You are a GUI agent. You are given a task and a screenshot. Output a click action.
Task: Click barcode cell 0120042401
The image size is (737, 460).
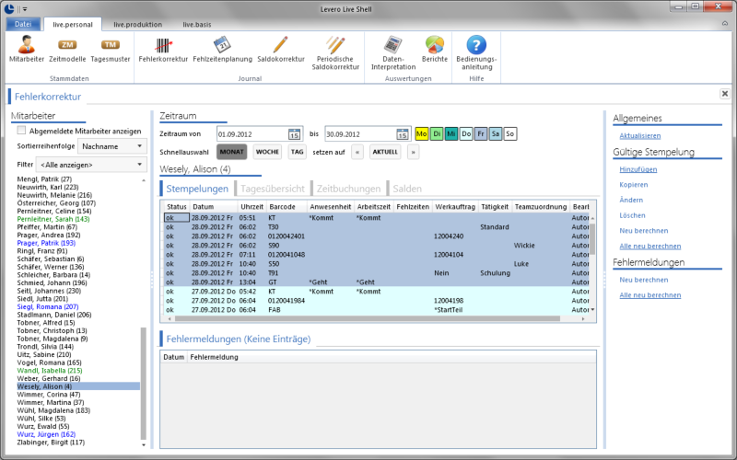click(287, 236)
